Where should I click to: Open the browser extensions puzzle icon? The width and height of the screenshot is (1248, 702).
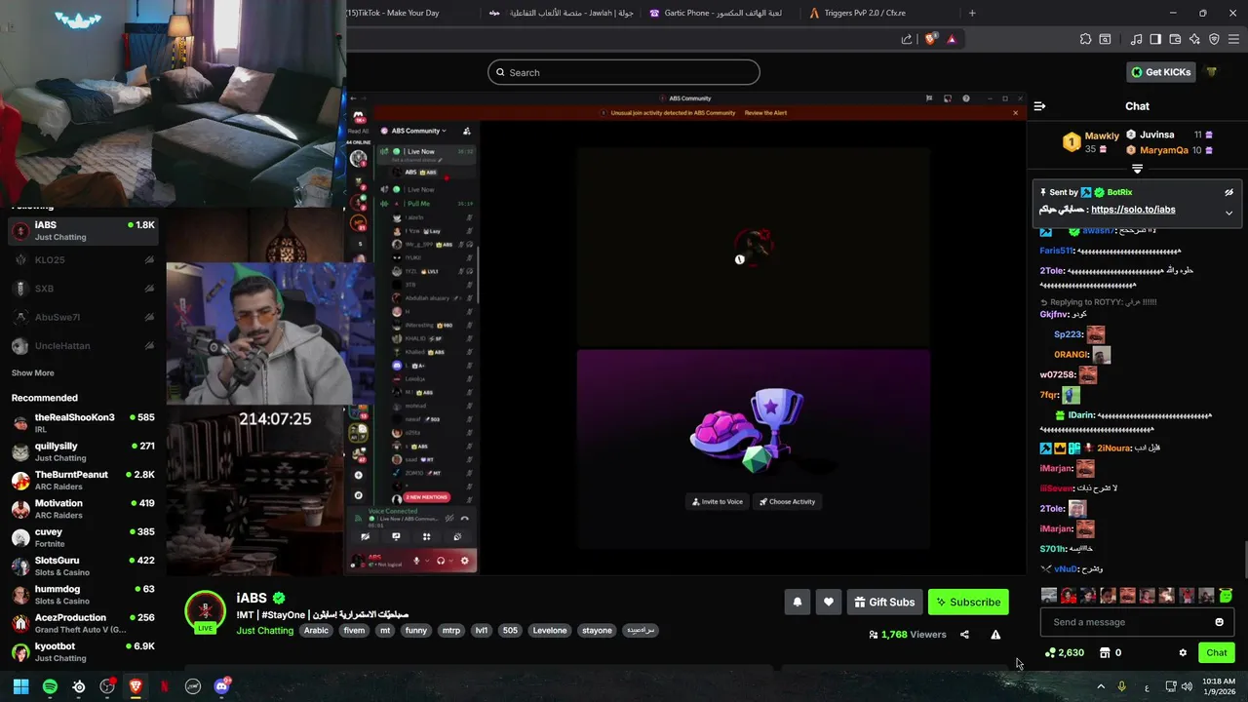pos(1085,39)
